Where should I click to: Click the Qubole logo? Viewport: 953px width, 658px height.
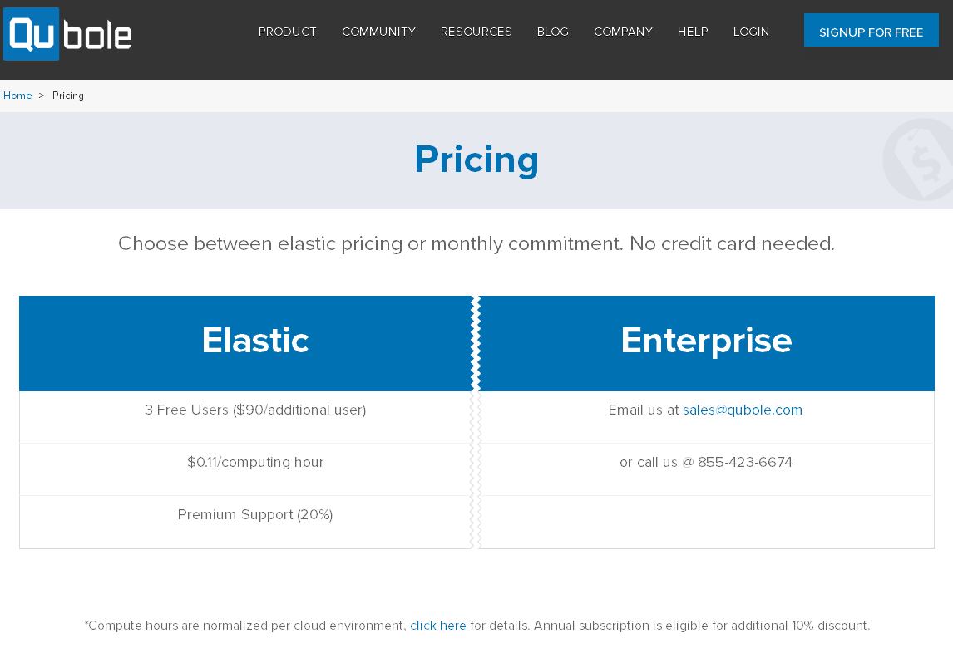point(68,34)
